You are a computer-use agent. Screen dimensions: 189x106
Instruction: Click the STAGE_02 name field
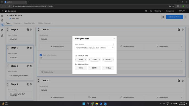point(20,58)
